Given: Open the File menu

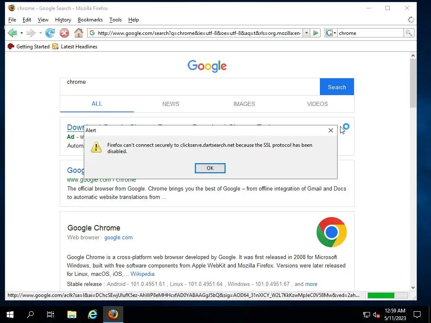Looking at the screenshot, I should pos(12,20).
